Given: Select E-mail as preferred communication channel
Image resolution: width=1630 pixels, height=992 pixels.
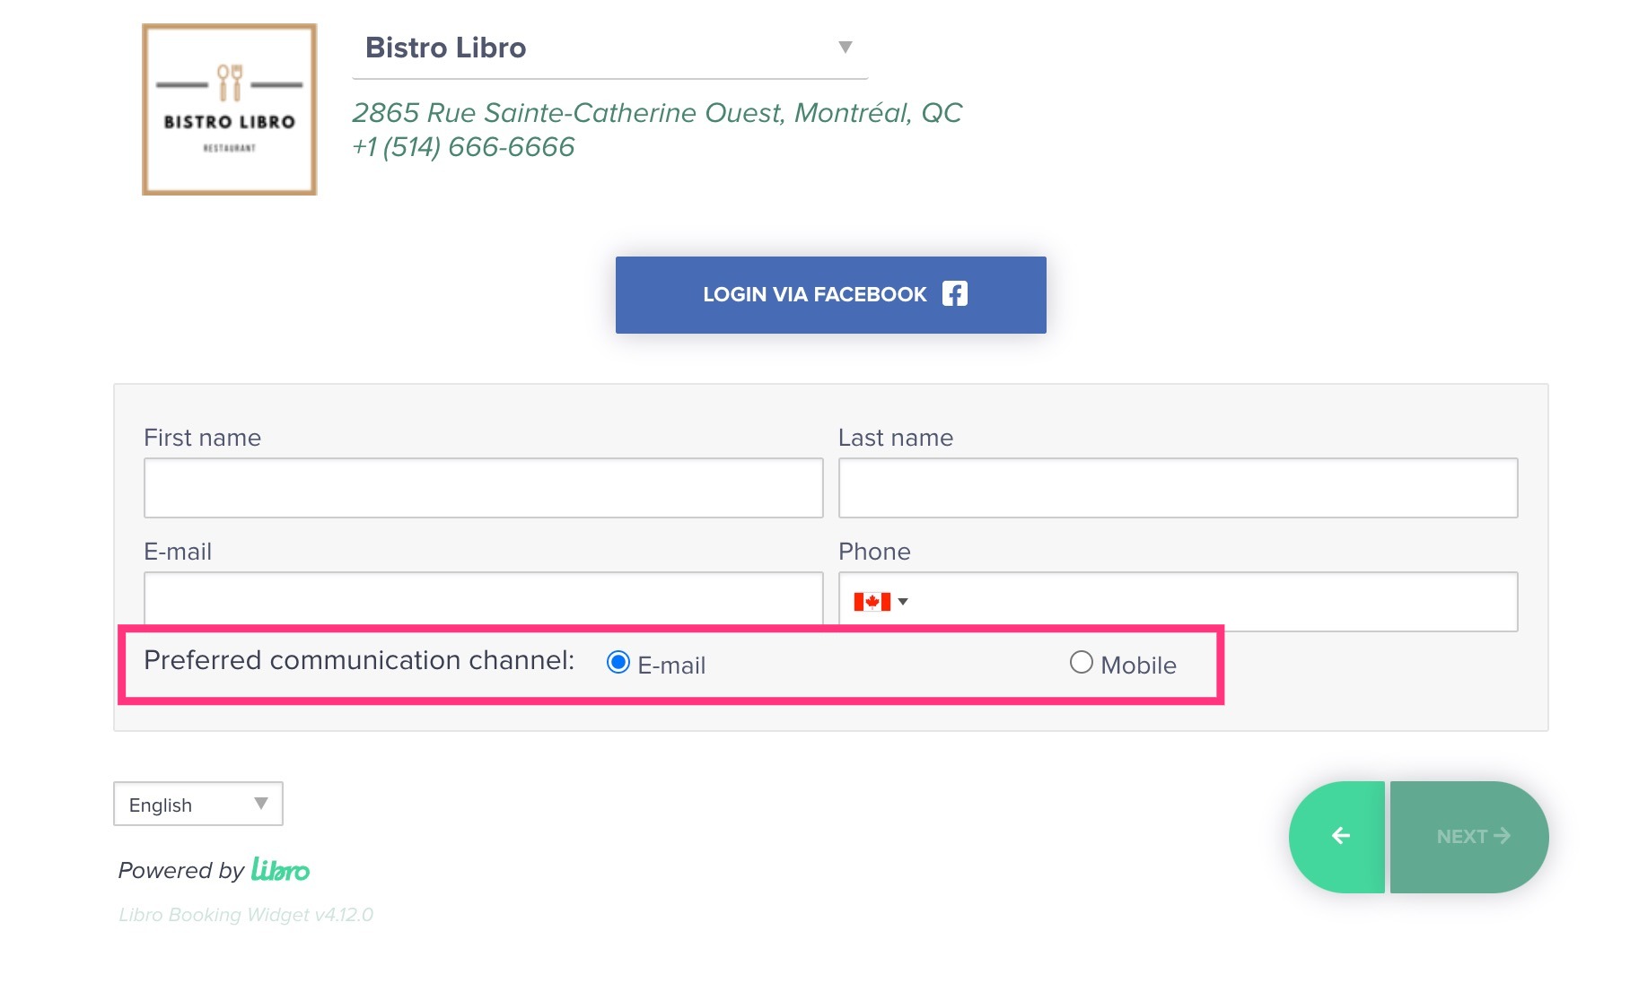Looking at the screenshot, I should tap(618, 663).
